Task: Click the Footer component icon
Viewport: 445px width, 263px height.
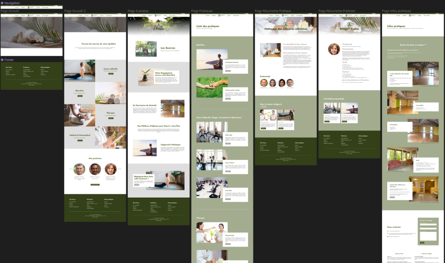Action: [x=2, y=60]
